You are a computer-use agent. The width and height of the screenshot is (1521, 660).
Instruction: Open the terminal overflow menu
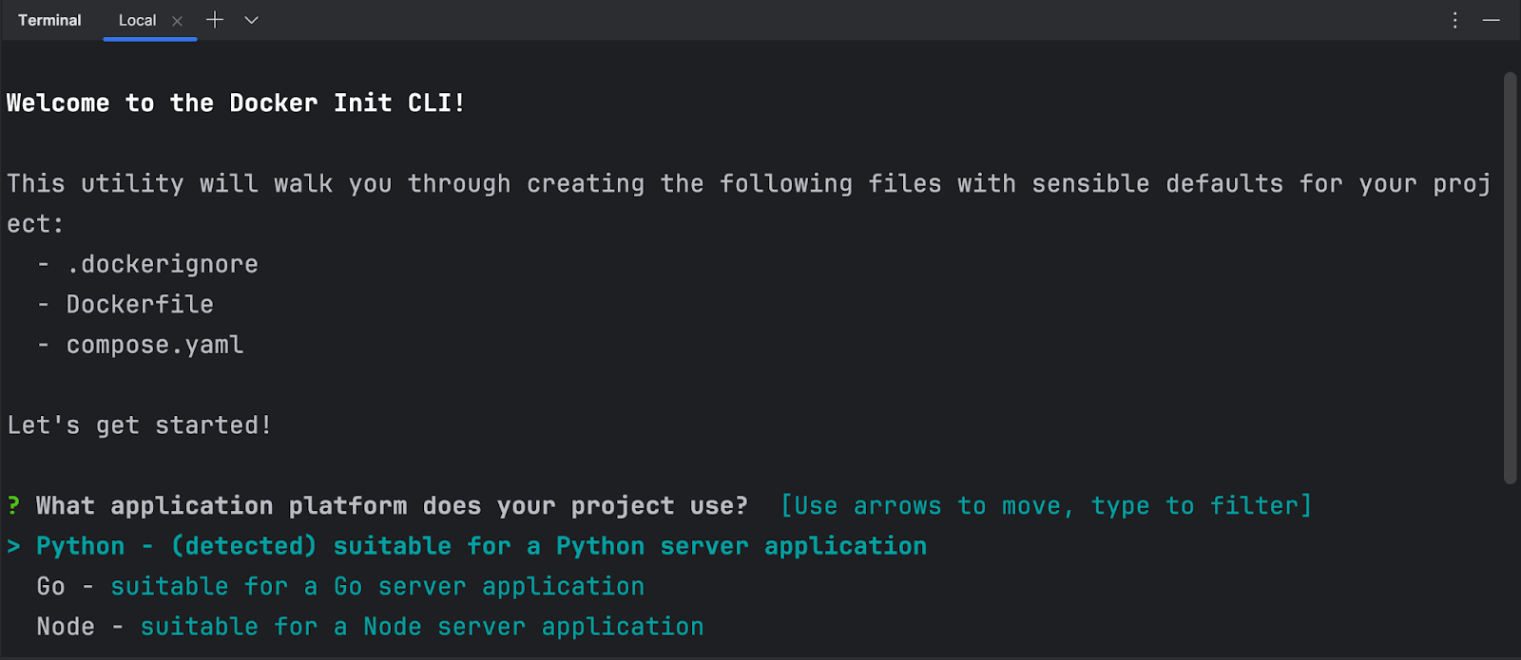[x=1454, y=19]
